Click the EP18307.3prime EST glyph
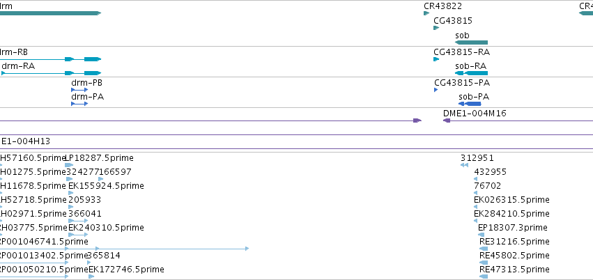Viewport: 593px width, 280px height. tap(481, 235)
